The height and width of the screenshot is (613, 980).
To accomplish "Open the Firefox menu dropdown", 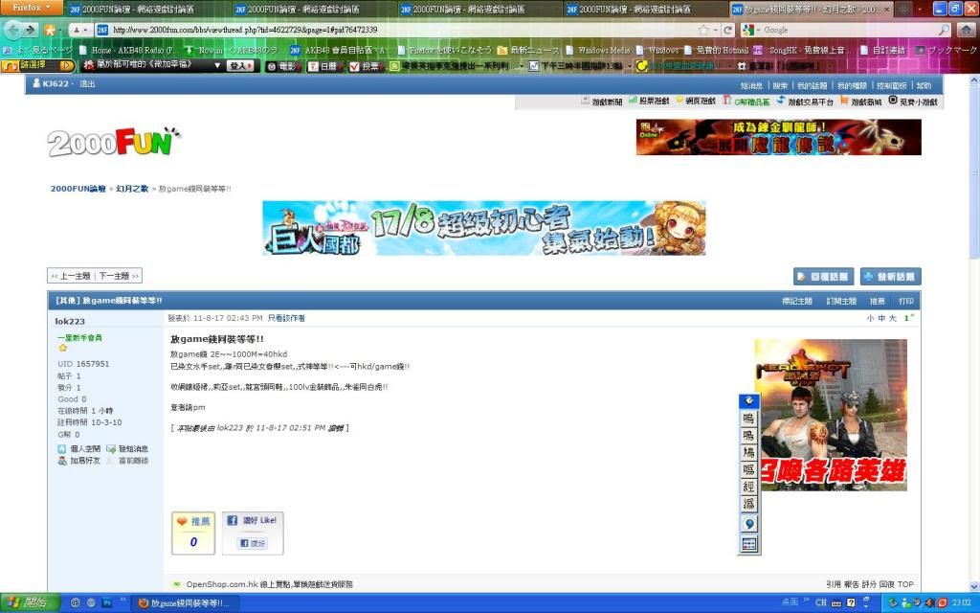I will 33,8.
